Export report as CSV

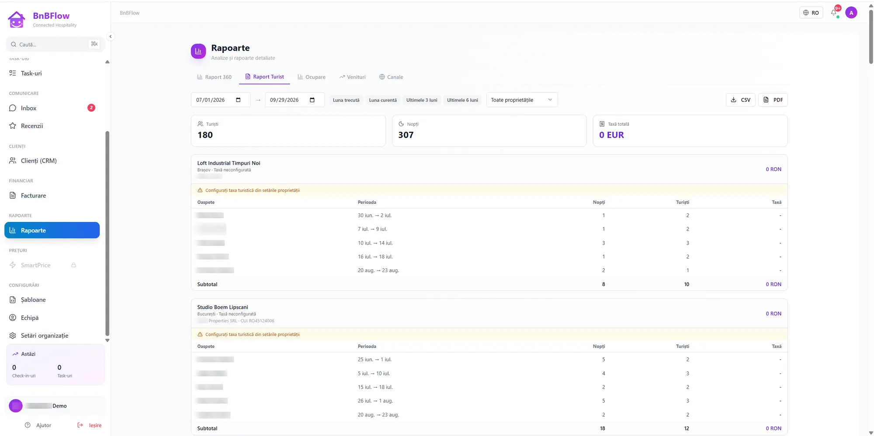(x=740, y=100)
